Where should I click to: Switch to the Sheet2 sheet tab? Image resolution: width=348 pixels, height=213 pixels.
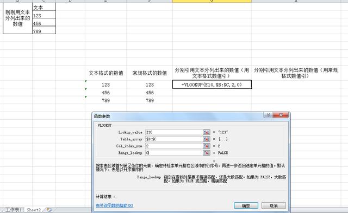[x=34, y=210]
